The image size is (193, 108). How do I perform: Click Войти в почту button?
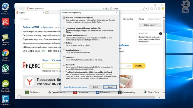coord(150,25)
